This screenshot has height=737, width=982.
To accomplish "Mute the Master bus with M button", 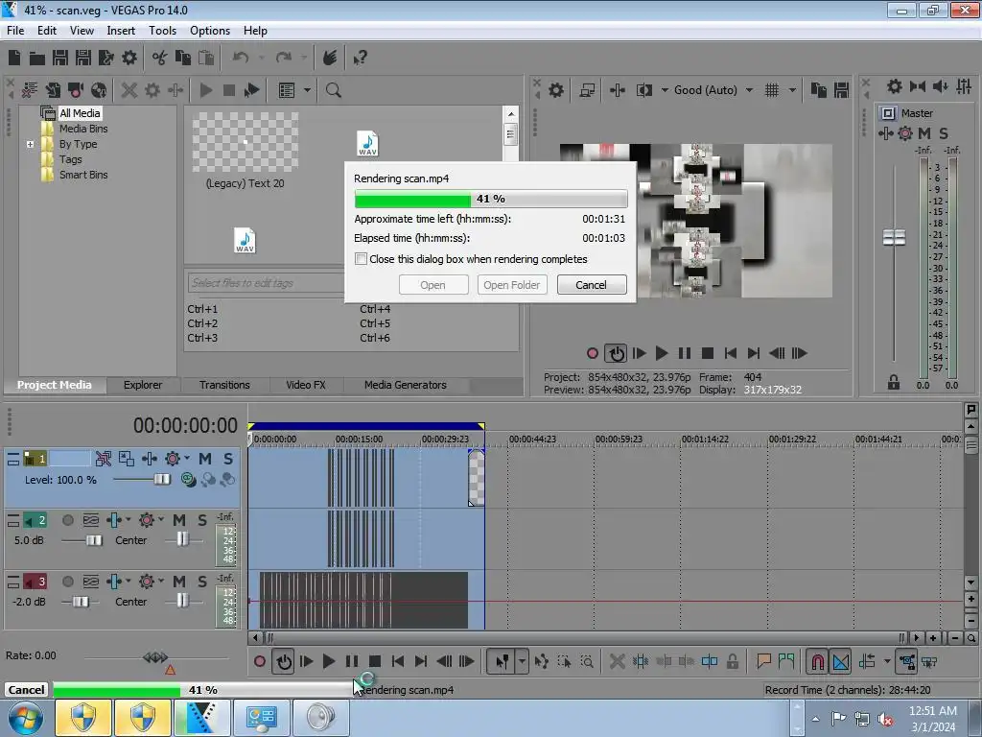I will click(x=924, y=132).
